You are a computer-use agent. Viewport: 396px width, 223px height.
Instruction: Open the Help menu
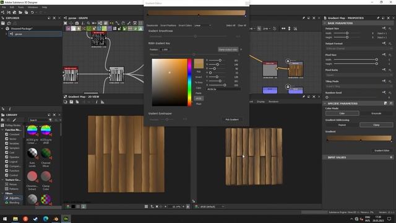tap(45, 7)
